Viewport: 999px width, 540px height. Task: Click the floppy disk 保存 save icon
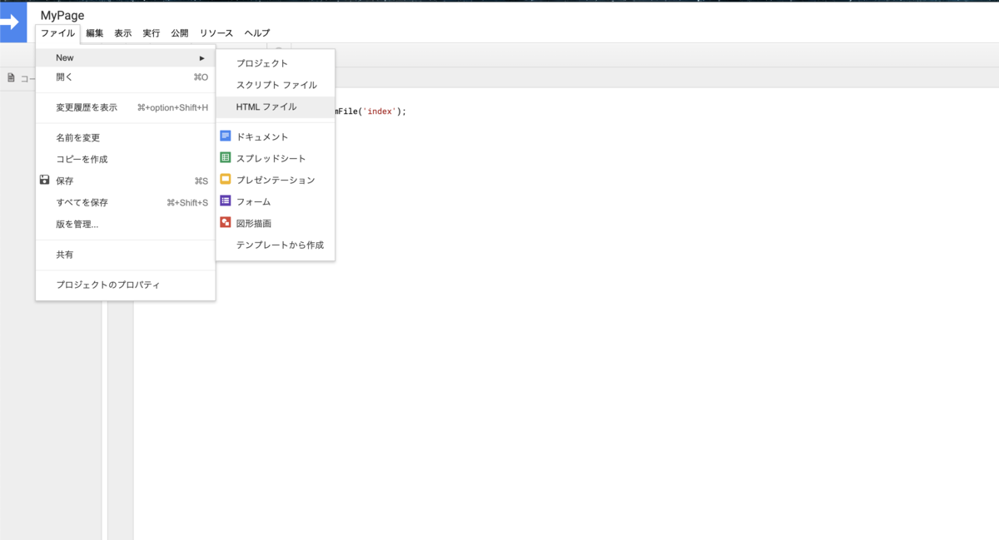tap(45, 180)
